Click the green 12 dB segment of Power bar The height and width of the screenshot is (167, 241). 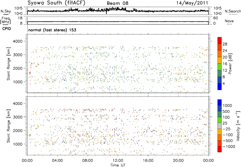pos(220,67)
